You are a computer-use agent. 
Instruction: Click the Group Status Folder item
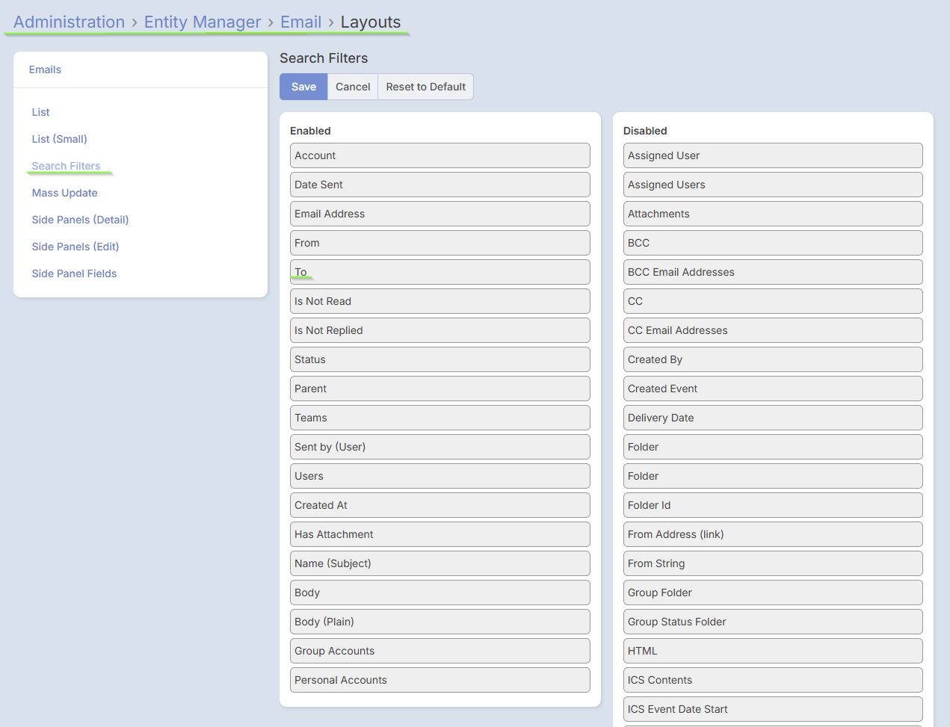tap(772, 622)
